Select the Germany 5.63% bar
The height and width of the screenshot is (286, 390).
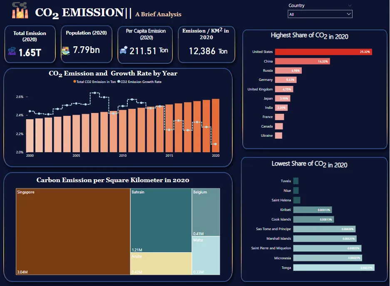(x=286, y=80)
